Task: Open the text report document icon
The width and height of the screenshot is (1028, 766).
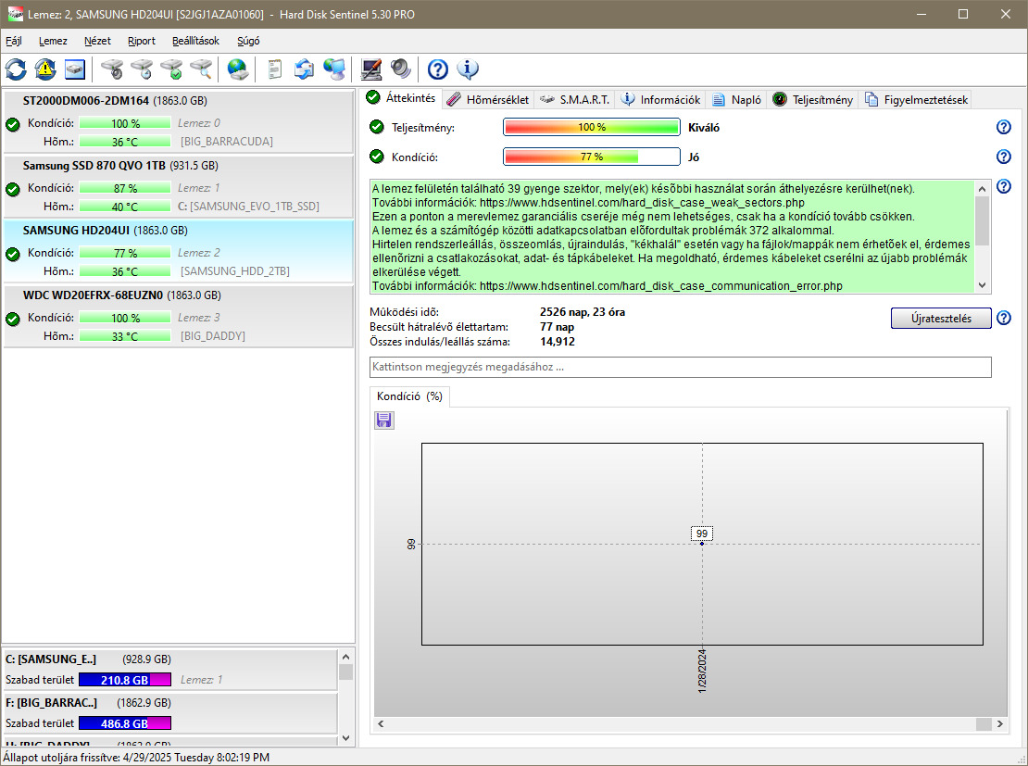Action: pyautogui.click(x=274, y=69)
